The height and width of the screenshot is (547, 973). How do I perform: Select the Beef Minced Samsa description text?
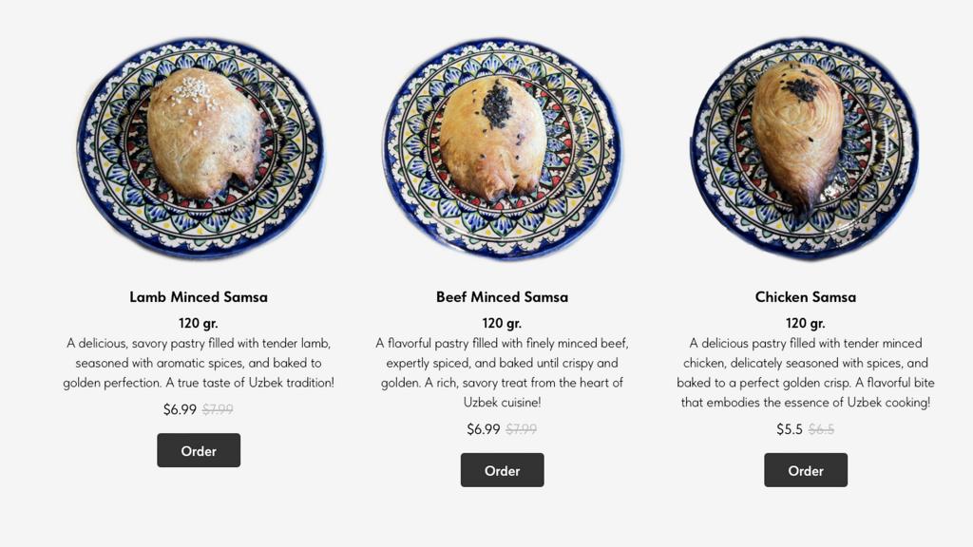coord(502,372)
